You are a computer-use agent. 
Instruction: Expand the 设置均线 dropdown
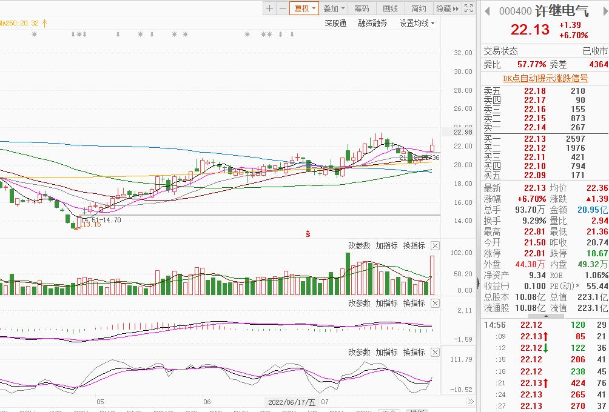(417, 24)
